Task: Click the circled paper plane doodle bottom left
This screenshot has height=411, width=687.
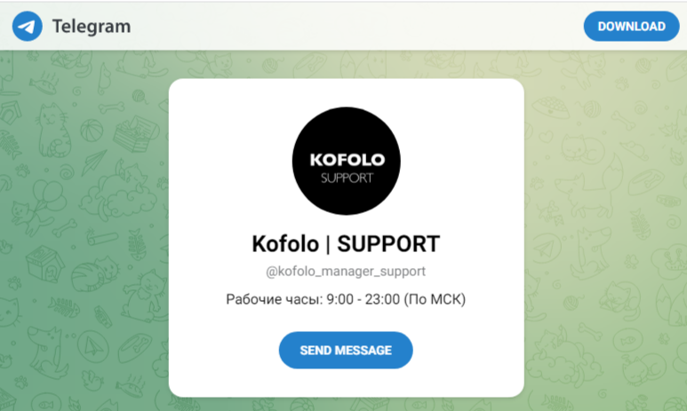Action: [x=93, y=346]
